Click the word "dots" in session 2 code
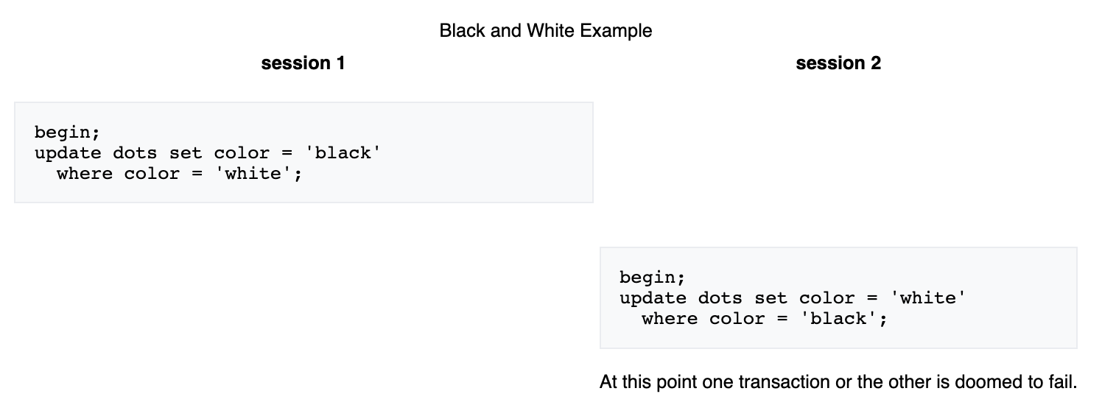Image resolution: width=1102 pixels, height=405 pixels. pyautogui.click(x=720, y=298)
